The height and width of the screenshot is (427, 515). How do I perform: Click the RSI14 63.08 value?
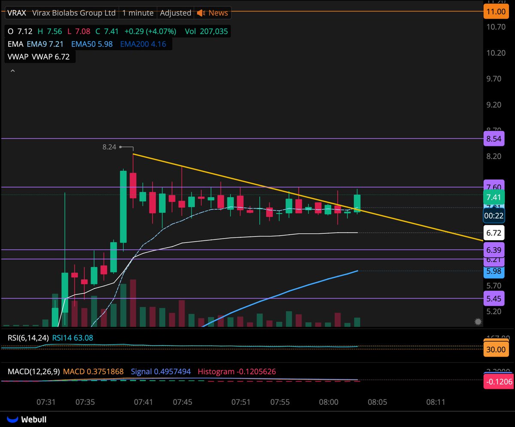(72, 338)
